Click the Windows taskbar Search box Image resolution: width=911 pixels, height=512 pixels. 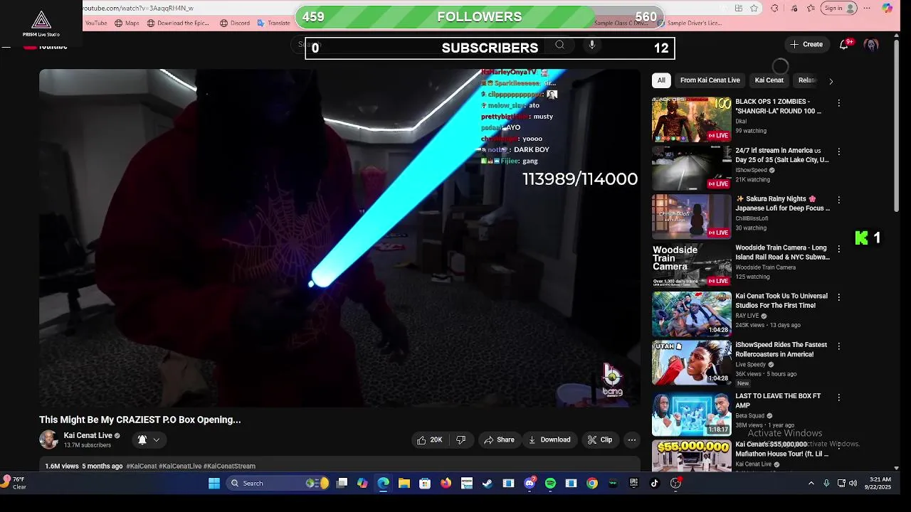click(x=278, y=483)
